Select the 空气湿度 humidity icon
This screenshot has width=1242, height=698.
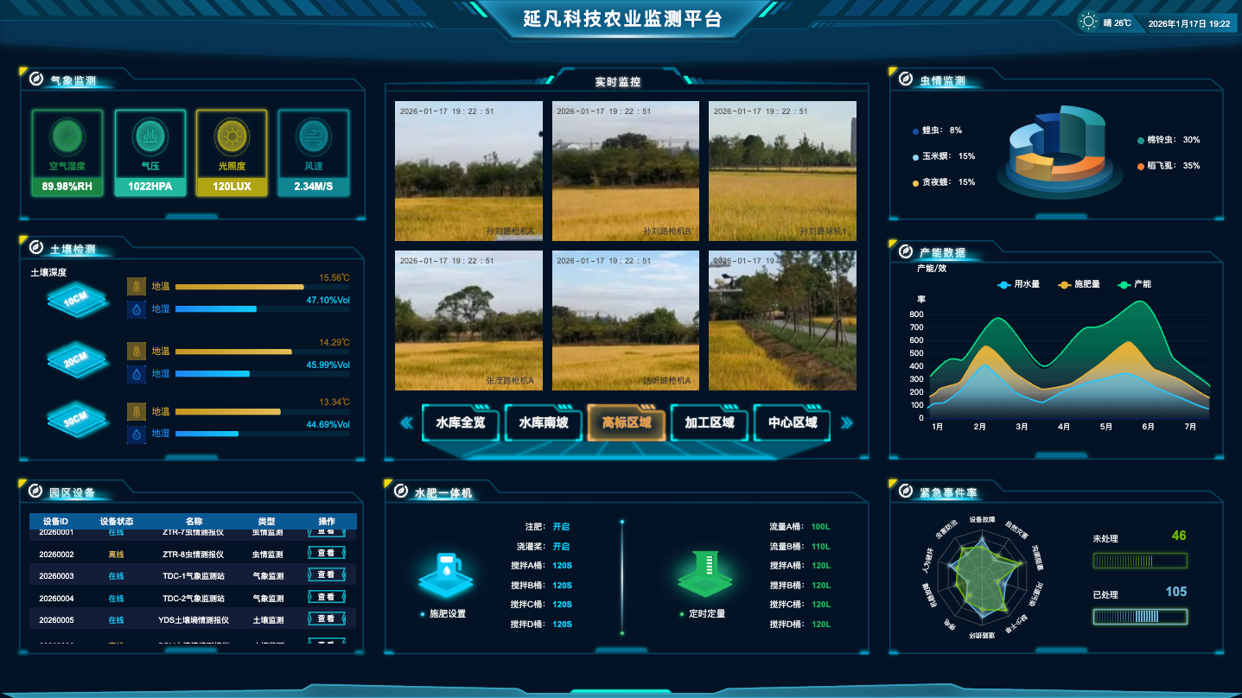click(x=67, y=136)
